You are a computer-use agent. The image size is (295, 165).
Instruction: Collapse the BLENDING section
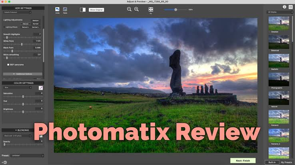(x=23, y=130)
